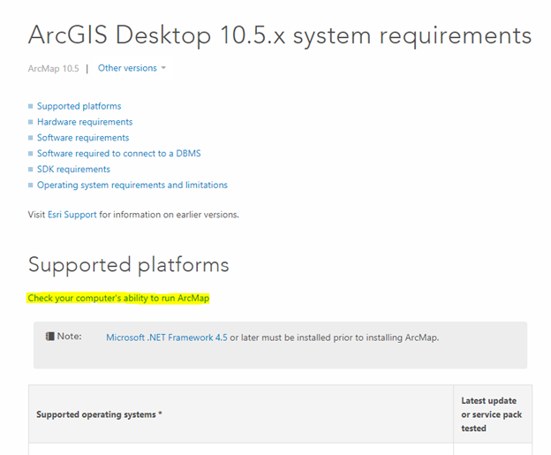
Task: Click the highlighted Check your computer's ability link
Action: tap(118, 298)
